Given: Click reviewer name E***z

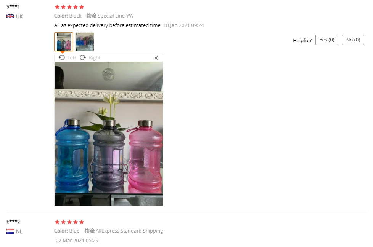Looking at the screenshot, I should (x=13, y=222).
